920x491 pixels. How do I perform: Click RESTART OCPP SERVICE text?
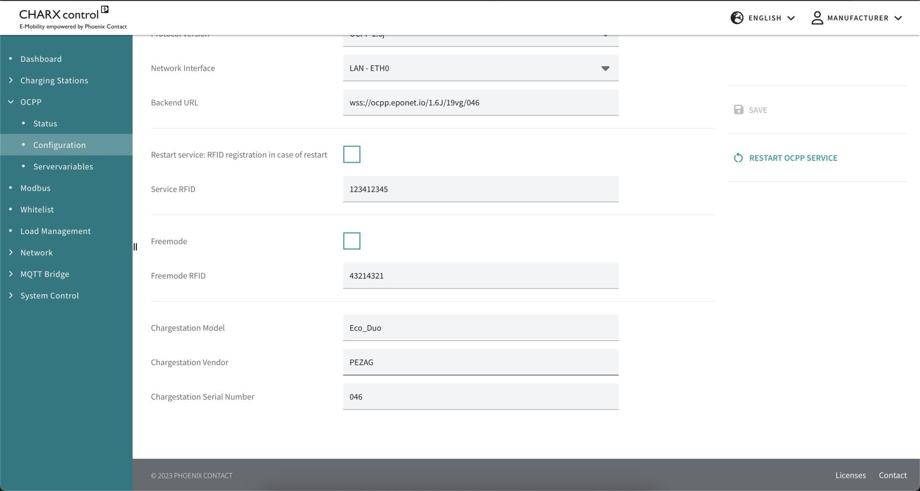tap(793, 158)
